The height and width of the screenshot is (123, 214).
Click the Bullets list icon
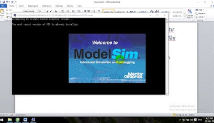(x=68, y=11)
